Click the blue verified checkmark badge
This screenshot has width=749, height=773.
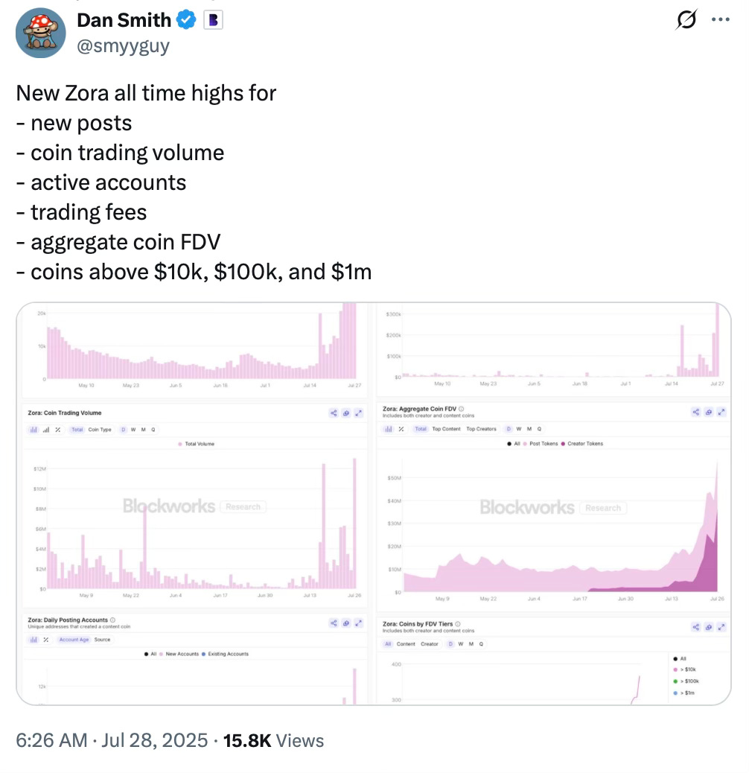[186, 19]
